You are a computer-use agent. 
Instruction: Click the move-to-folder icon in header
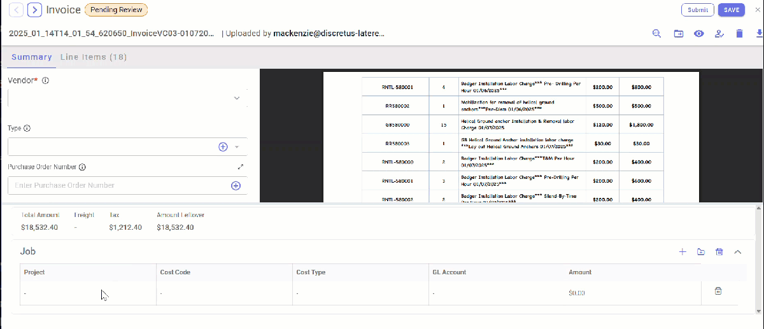point(679,34)
